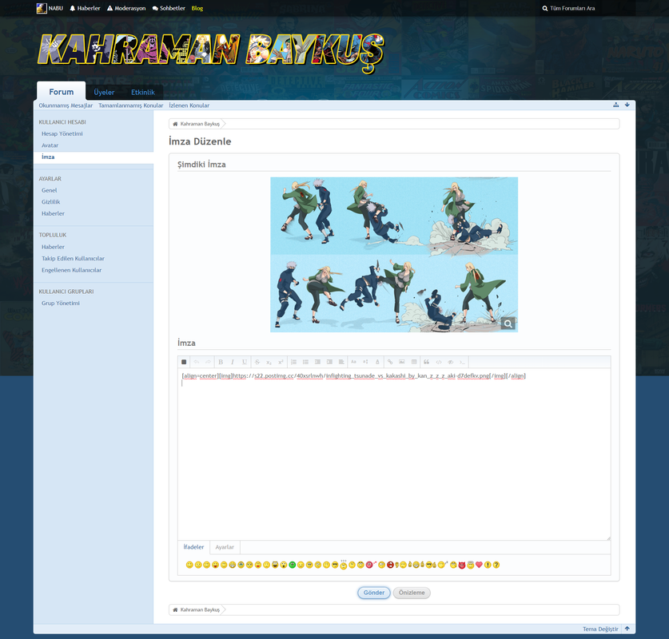Toggle superscript formatting
This screenshot has width=669, height=639.
coord(281,362)
